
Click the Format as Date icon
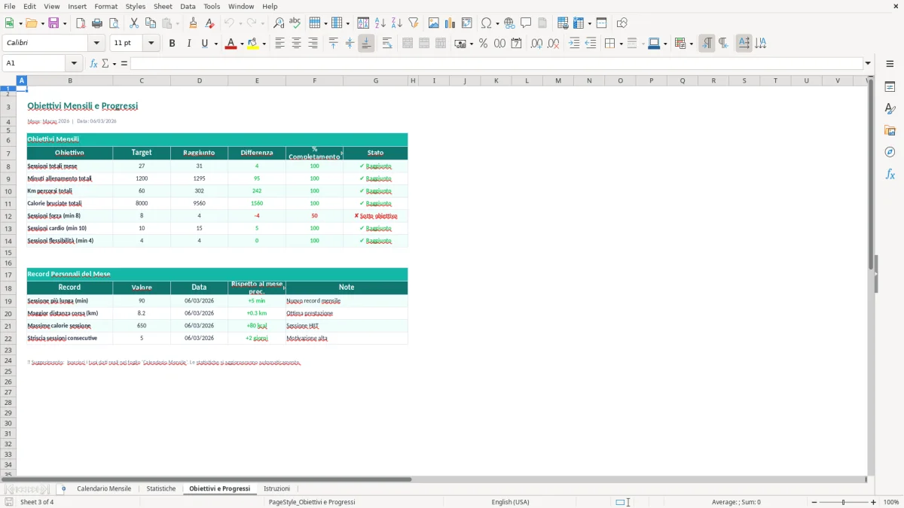click(x=517, y=44)
